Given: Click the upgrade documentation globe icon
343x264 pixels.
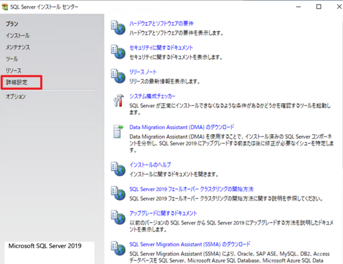Looking at the screenshot, I should (x=118, y=217).
